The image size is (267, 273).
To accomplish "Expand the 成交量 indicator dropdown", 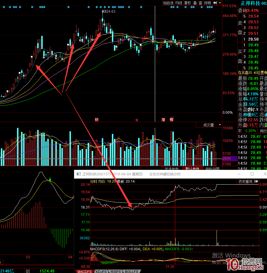I will point(220,125).
